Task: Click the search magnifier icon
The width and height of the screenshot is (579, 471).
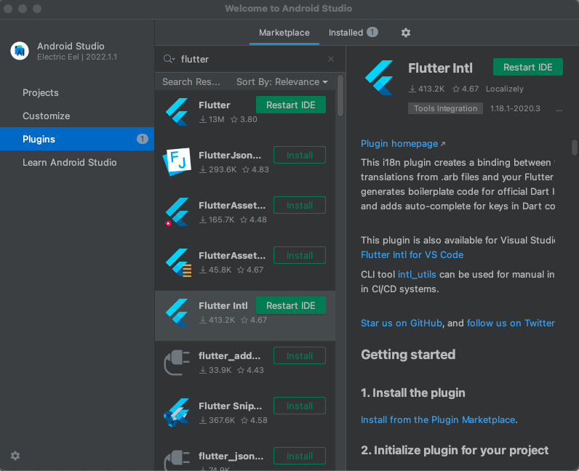Action: (x=169, y=59)
